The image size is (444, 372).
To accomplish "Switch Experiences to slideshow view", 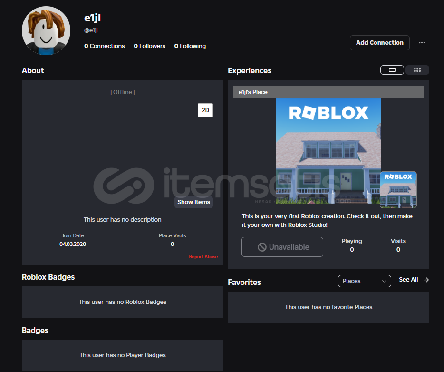I will pos(392,70).
